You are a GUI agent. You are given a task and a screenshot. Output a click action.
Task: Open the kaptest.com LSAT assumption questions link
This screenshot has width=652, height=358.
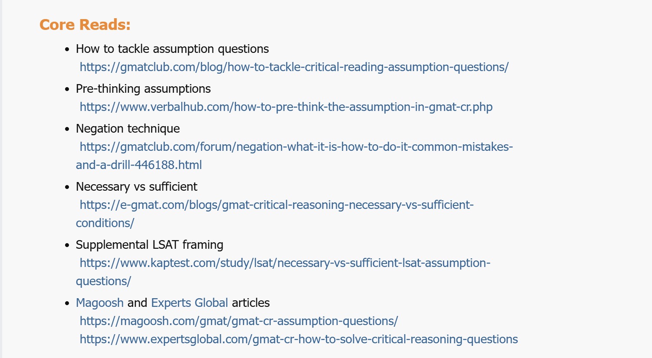coord(285,263)
